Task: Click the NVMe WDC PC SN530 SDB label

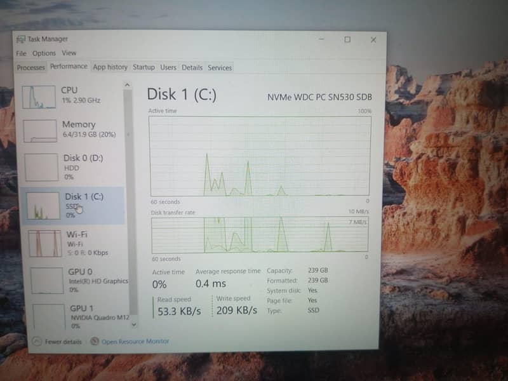Action: pos(319,97)
